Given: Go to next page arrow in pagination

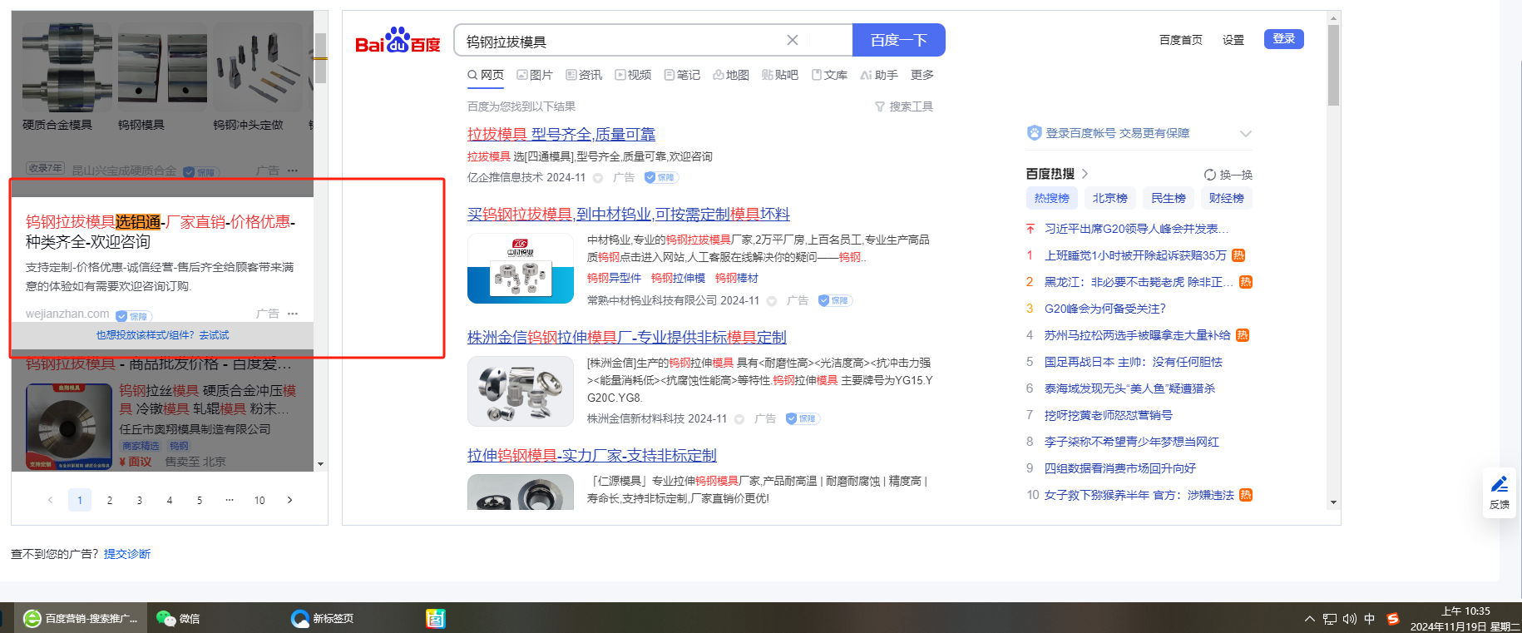Looking at the screenshot, I should pos(289,500).
